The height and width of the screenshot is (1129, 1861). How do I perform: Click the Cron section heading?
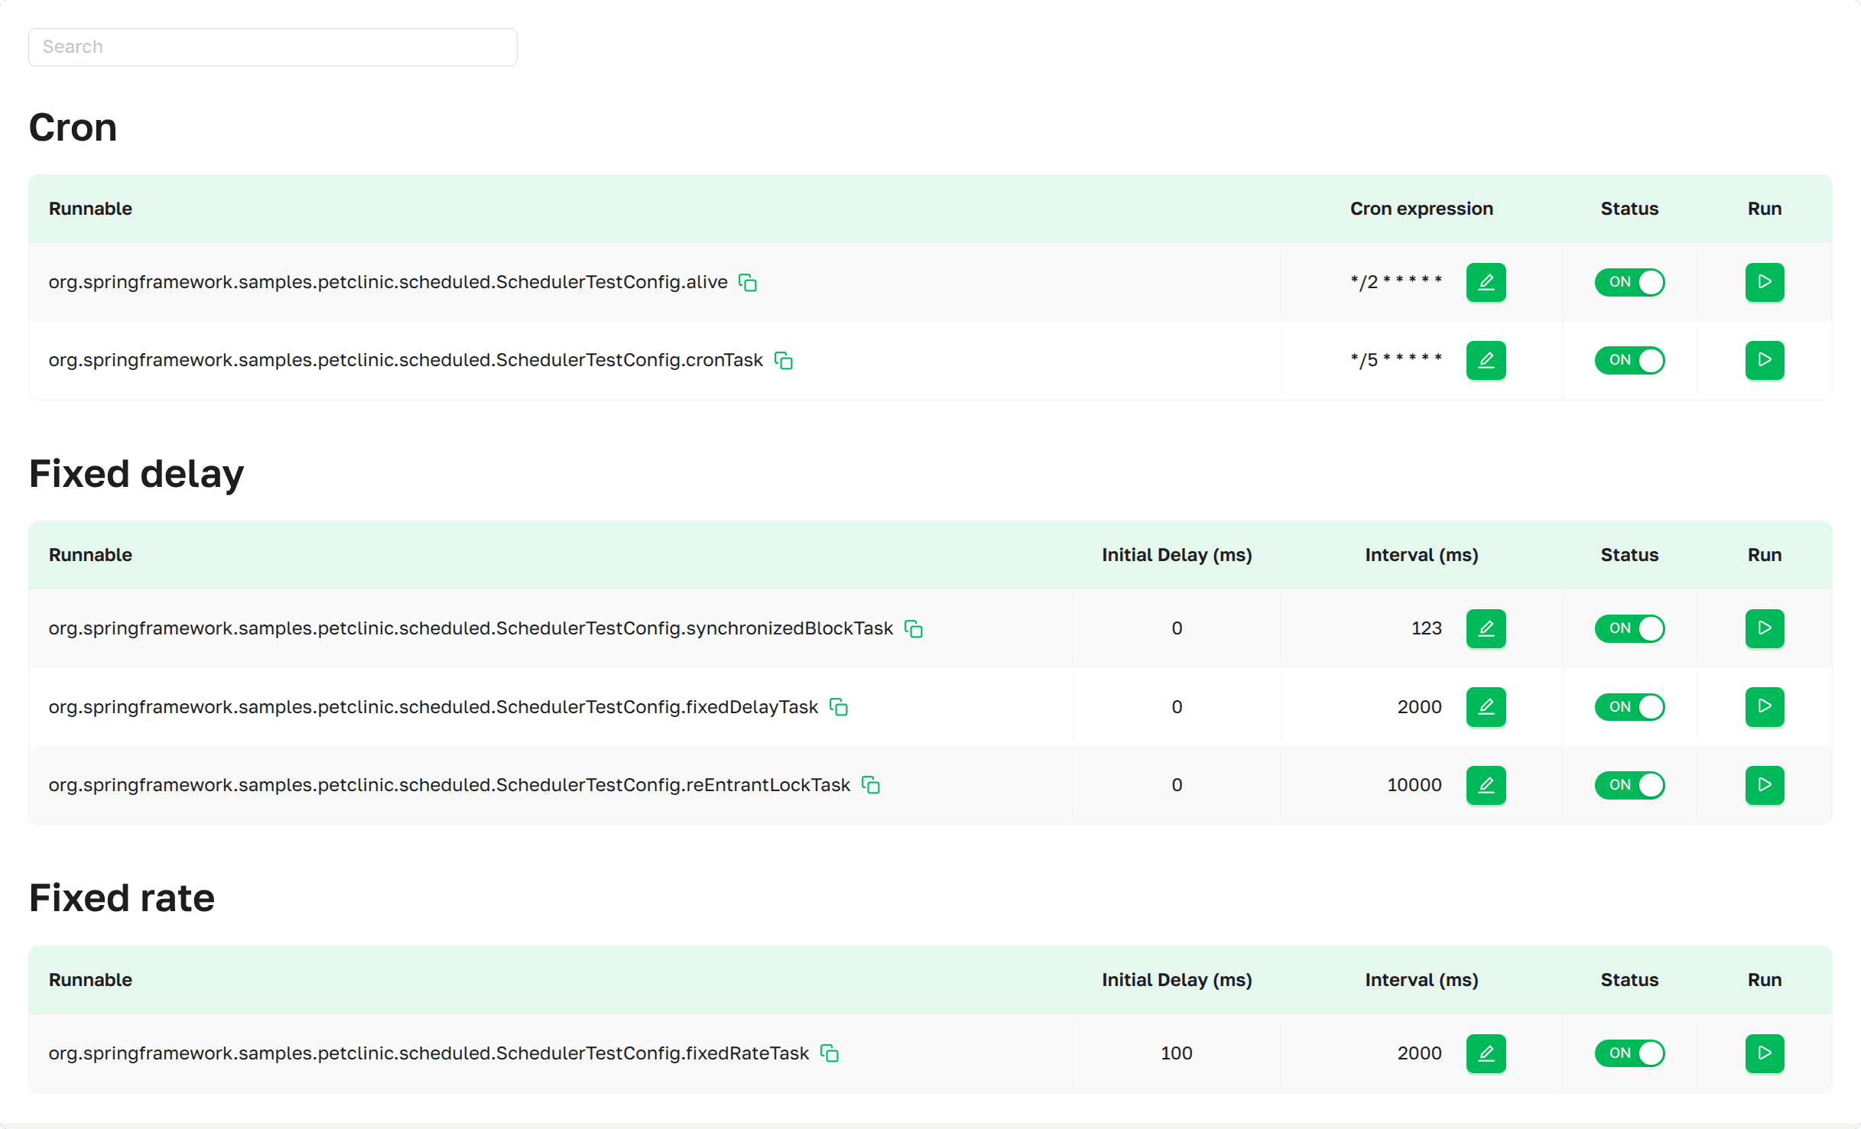[x=73, y=128]
